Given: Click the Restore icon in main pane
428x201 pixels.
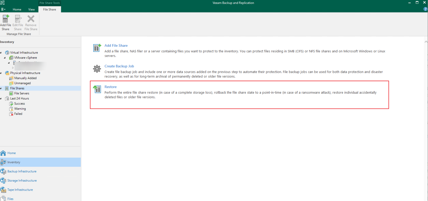Looking at the screenshot, I should 97,89.
